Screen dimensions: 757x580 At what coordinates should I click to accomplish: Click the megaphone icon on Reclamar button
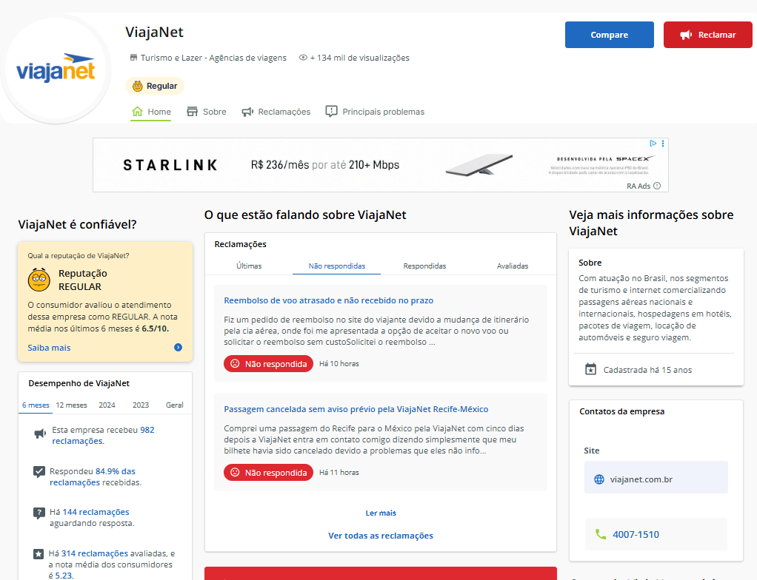[686, 35]
